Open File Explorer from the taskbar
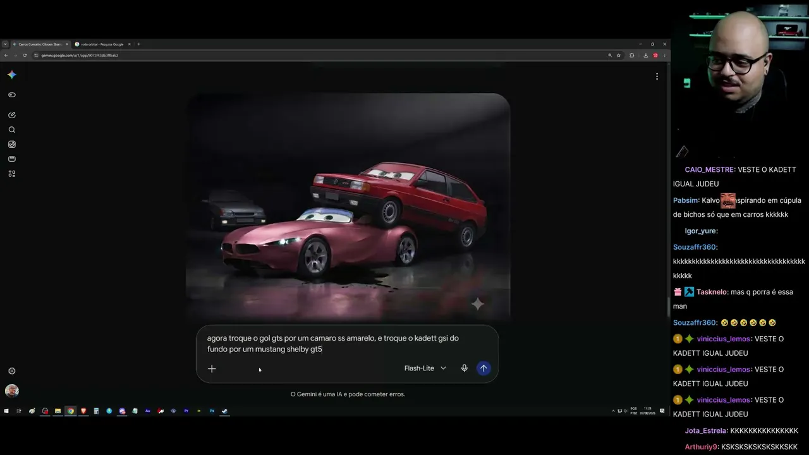Screen dimensions: 809x455 point(58,411)
